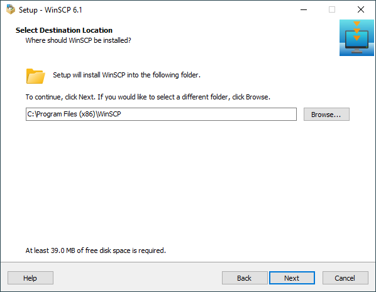Click the 'Setup will install WinSCP' message
The width and height of the screenshot is (376, 292).
pos(126,75)
